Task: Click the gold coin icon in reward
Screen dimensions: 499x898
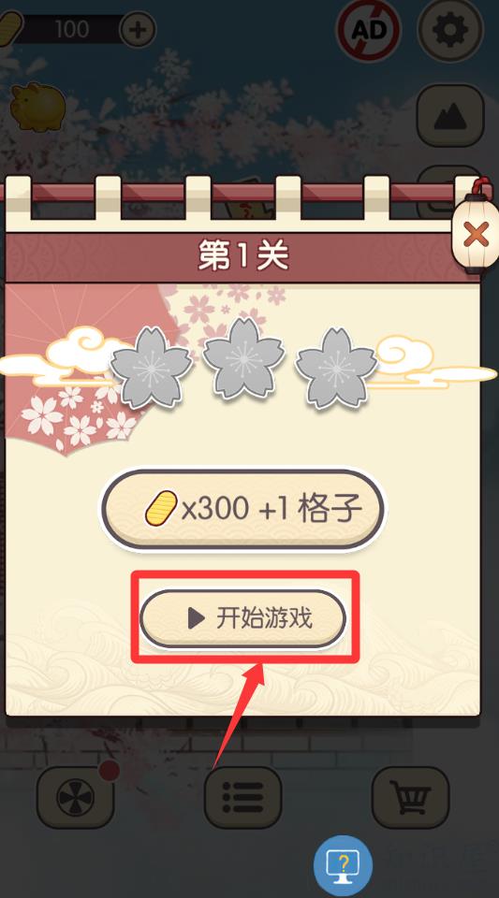Action: (160, 508)
